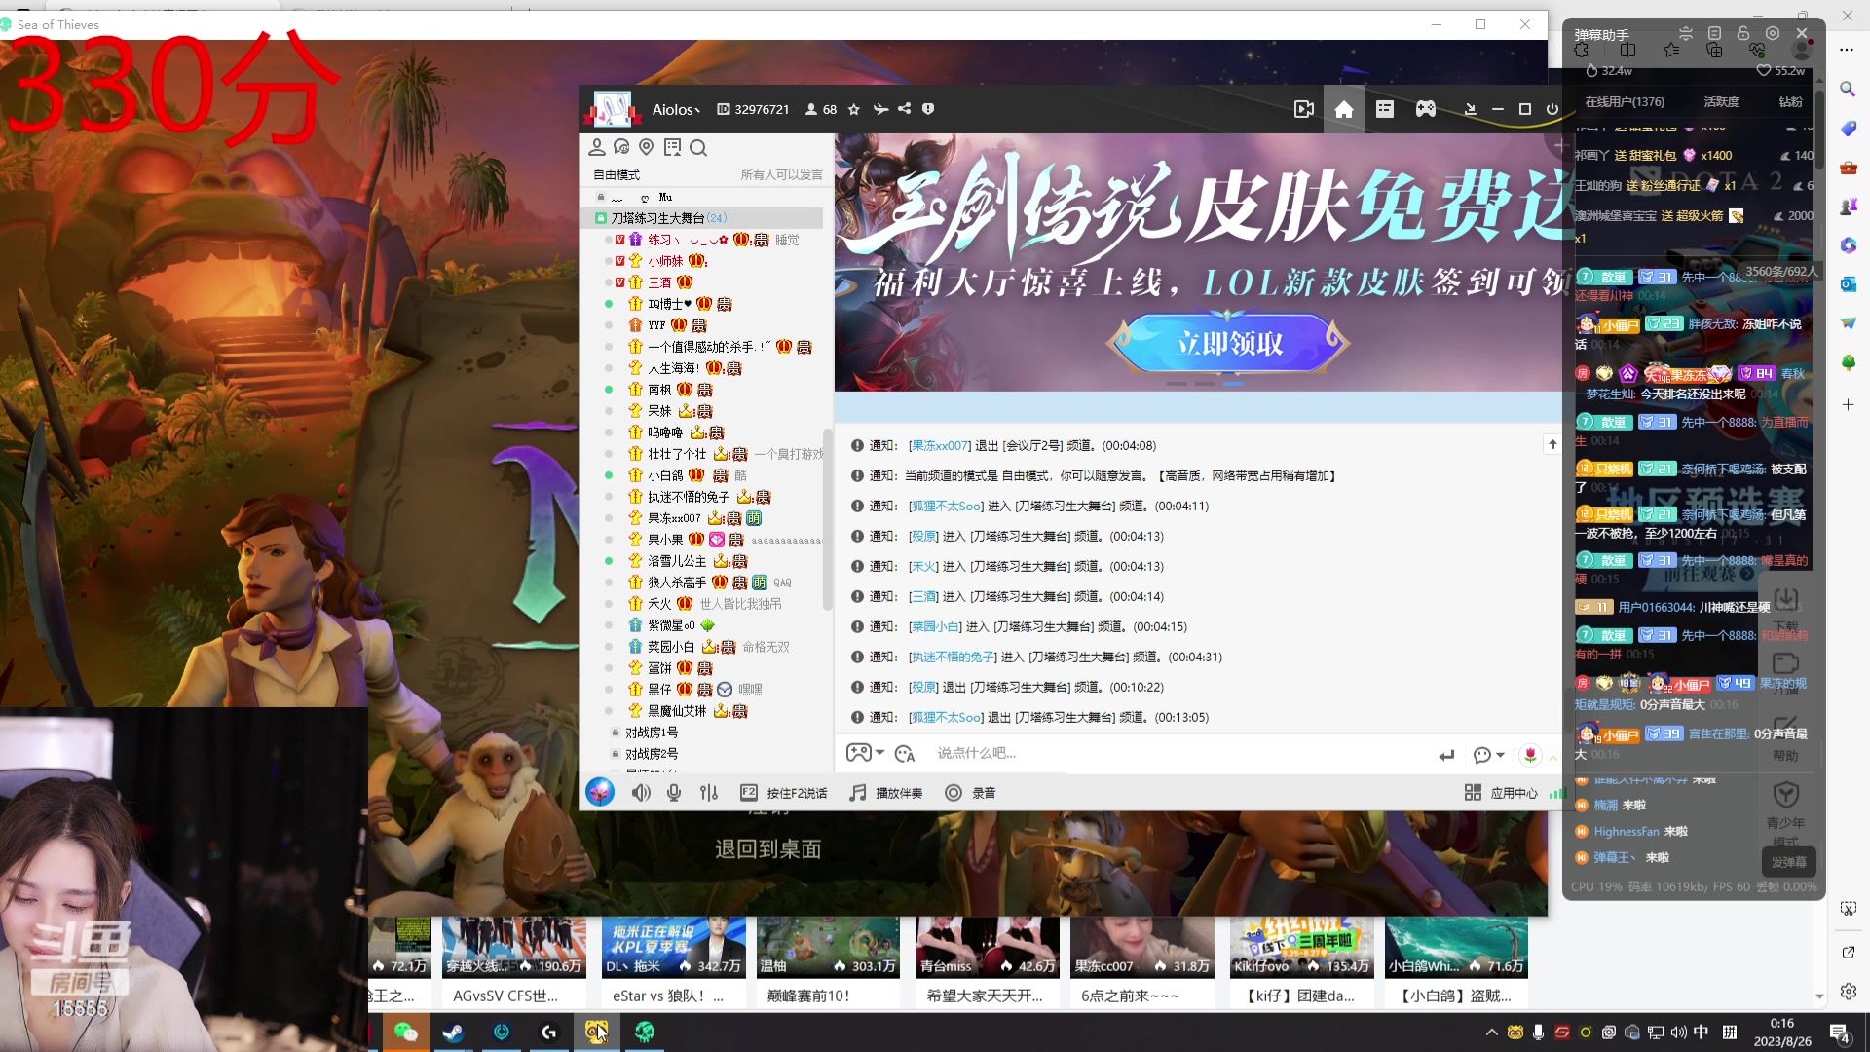The height and width of the screenshot is (1052, 1870).
Task: Open the audio mixer sliders icon
Action: click(709, 793)
